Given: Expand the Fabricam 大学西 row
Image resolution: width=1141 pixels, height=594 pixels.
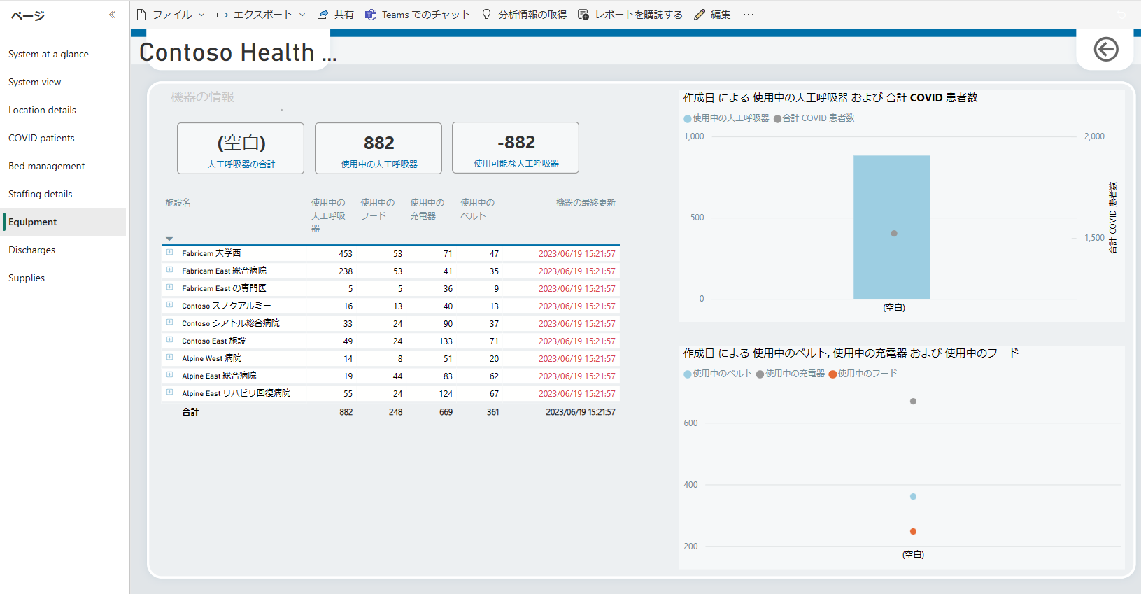Looking at the screenshot, I should point(169,253).
